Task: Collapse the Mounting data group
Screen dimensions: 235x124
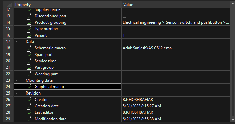Action: pyautogui.click(x=17, y=80)
